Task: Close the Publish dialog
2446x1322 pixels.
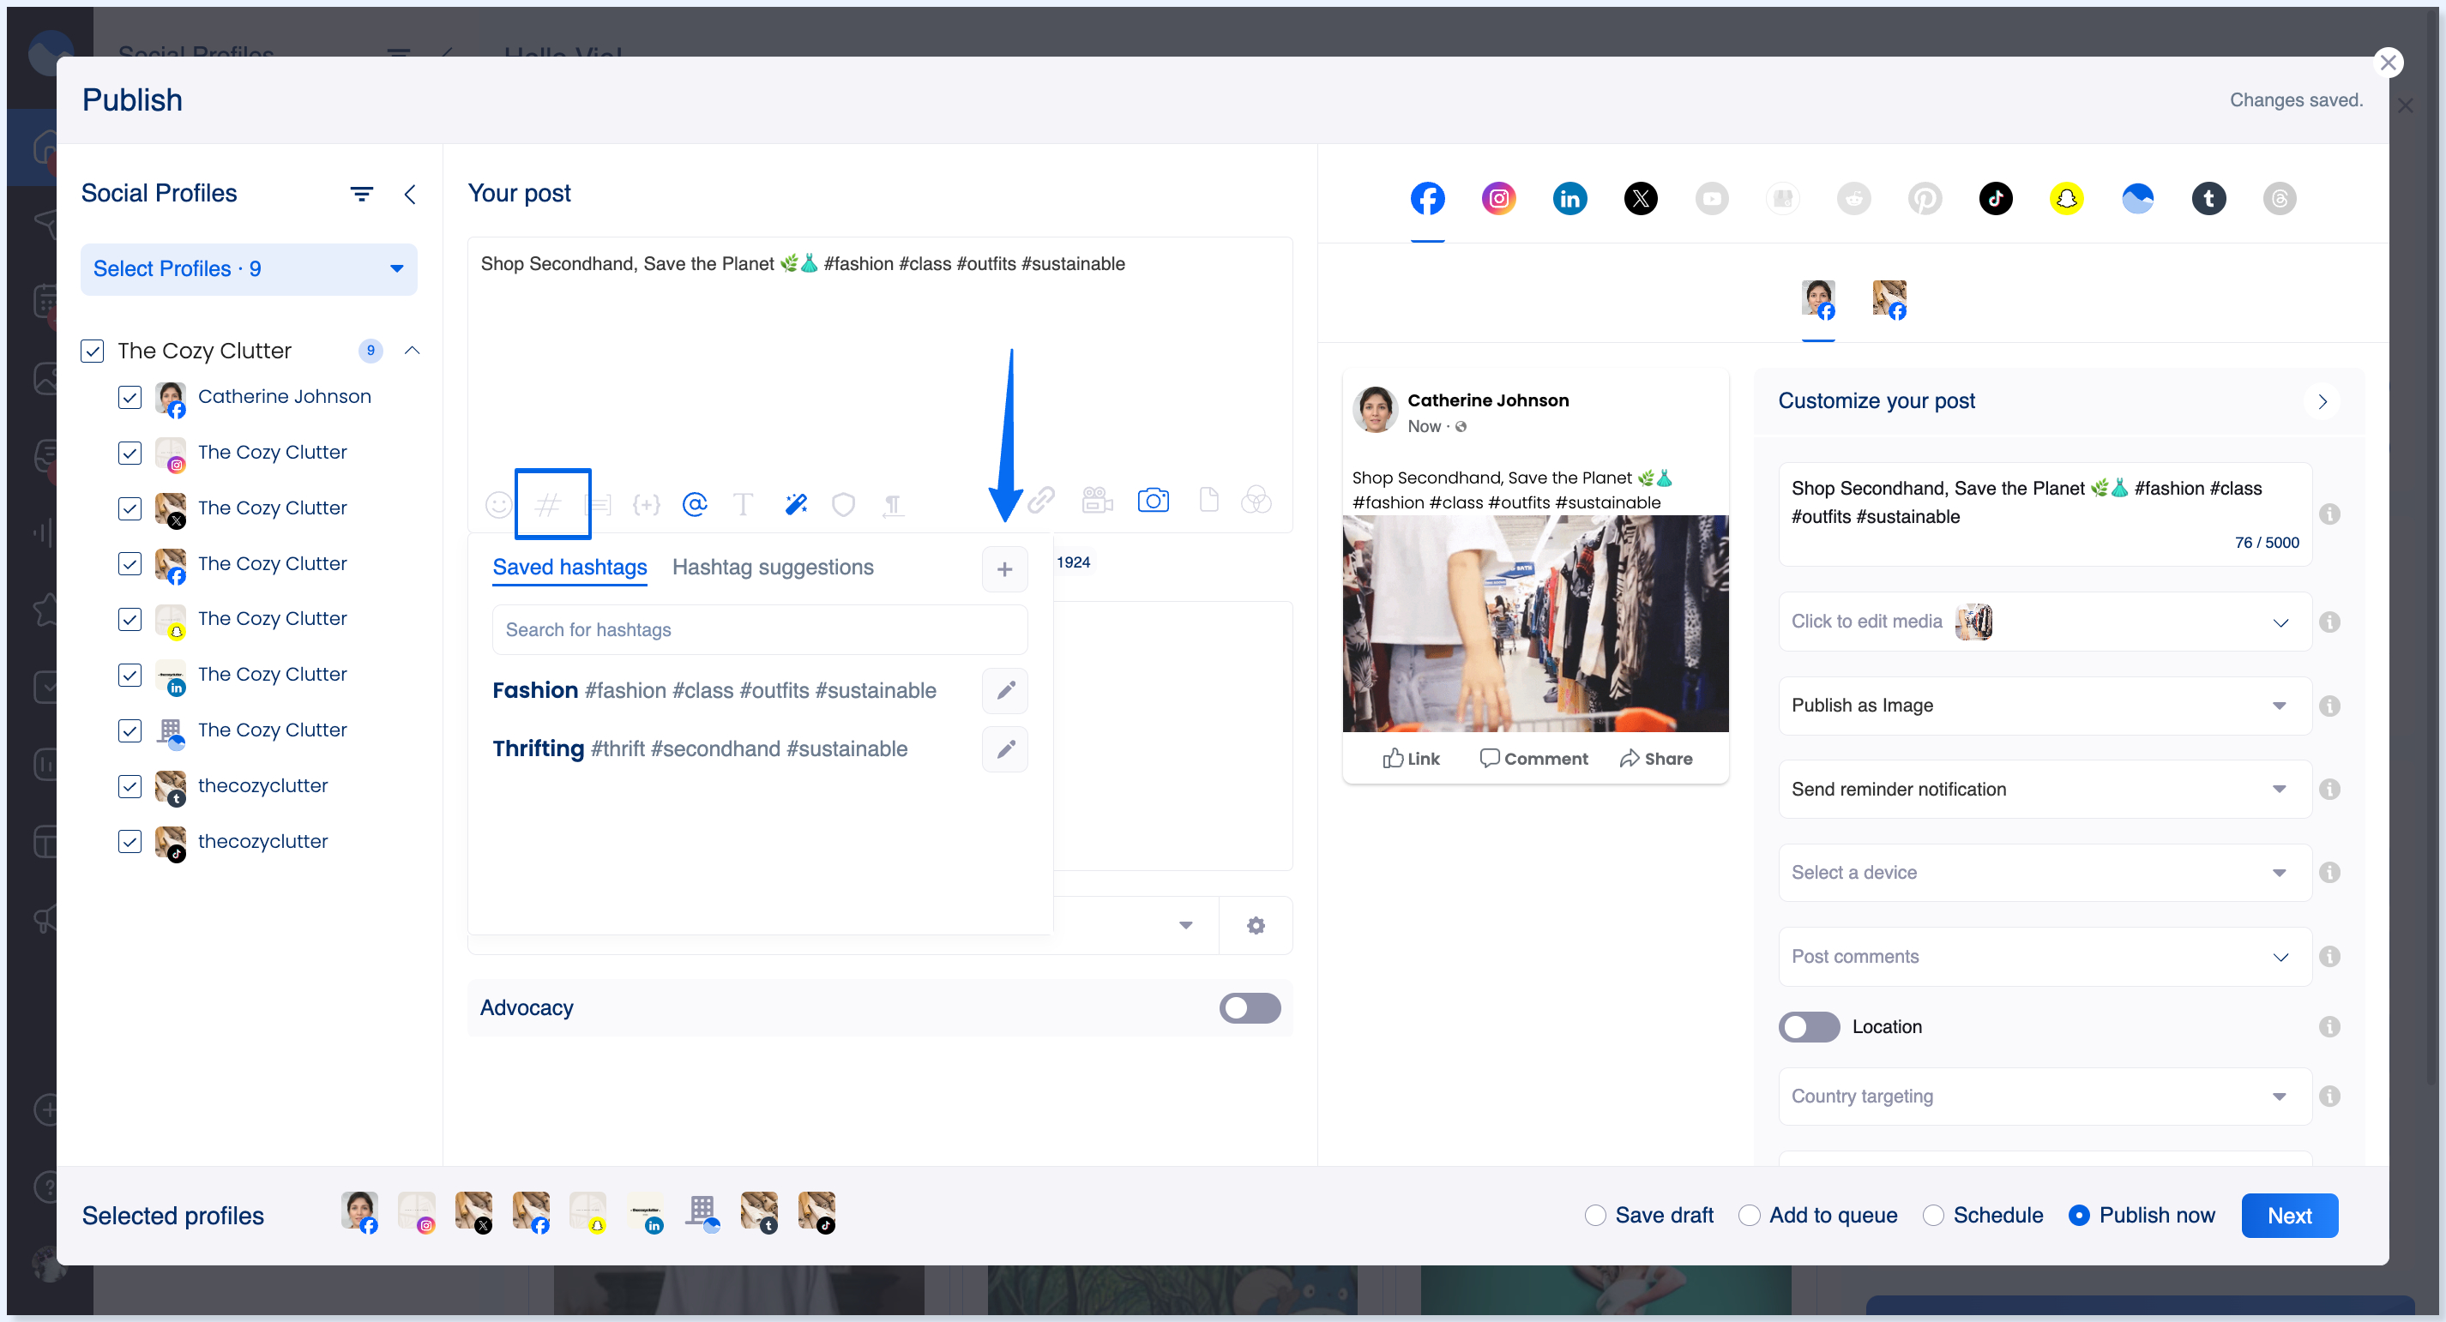Action: [x=2388, y=63]
